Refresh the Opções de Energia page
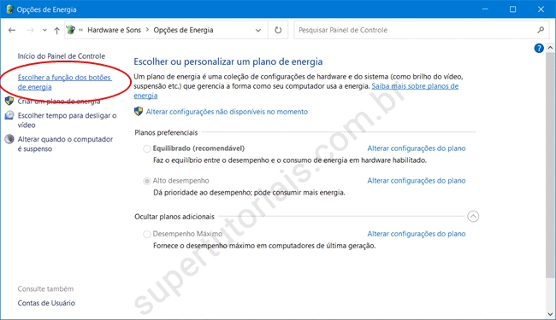 (278, 30)
